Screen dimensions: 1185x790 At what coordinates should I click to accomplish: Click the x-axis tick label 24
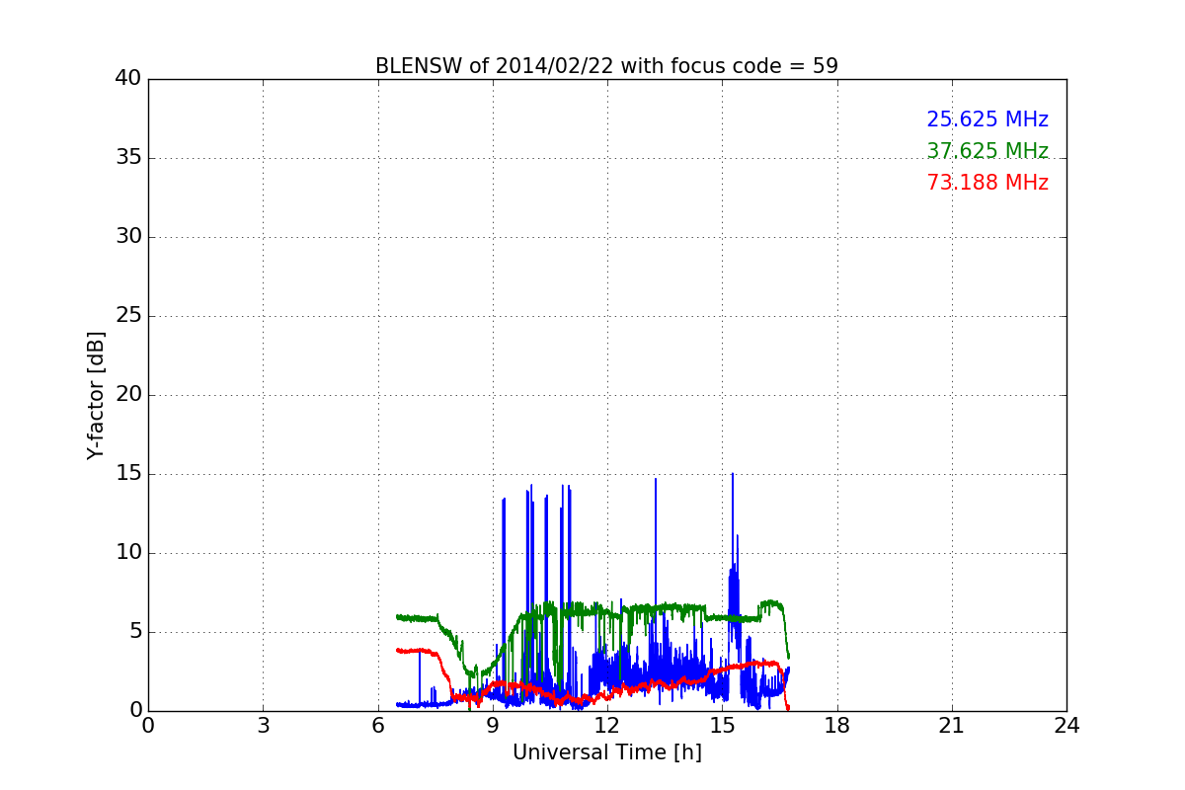point(1066,726)
